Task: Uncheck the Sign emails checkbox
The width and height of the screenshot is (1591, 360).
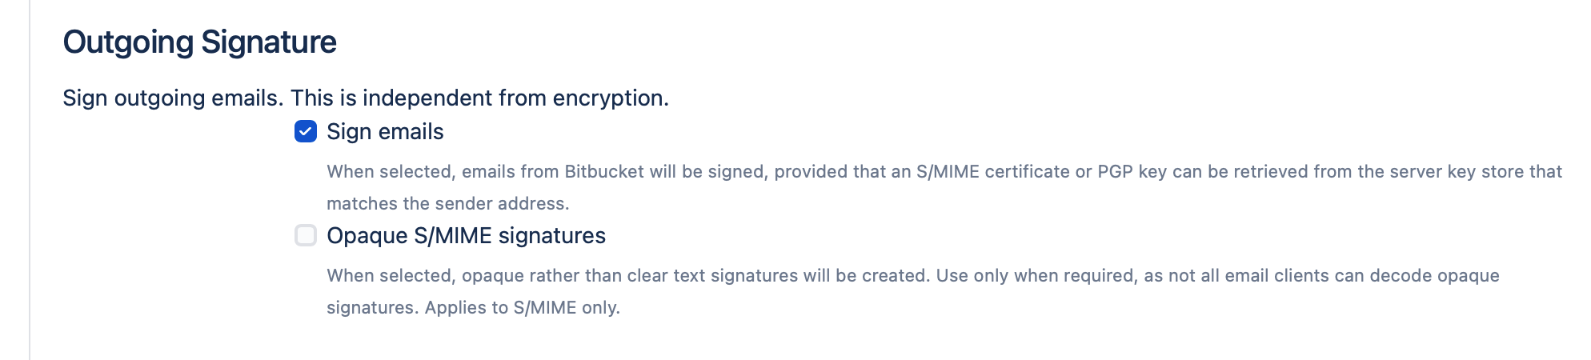Action: pos(306,131)
